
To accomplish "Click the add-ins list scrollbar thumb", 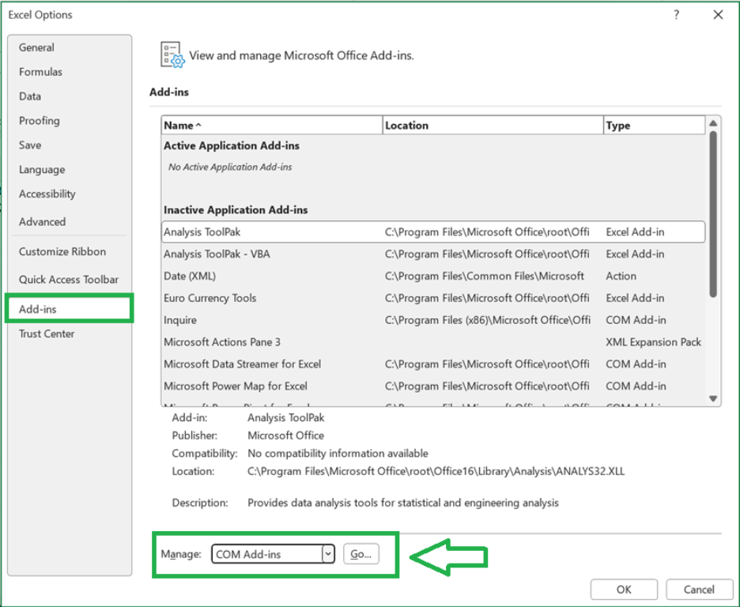I will (713, 214).
